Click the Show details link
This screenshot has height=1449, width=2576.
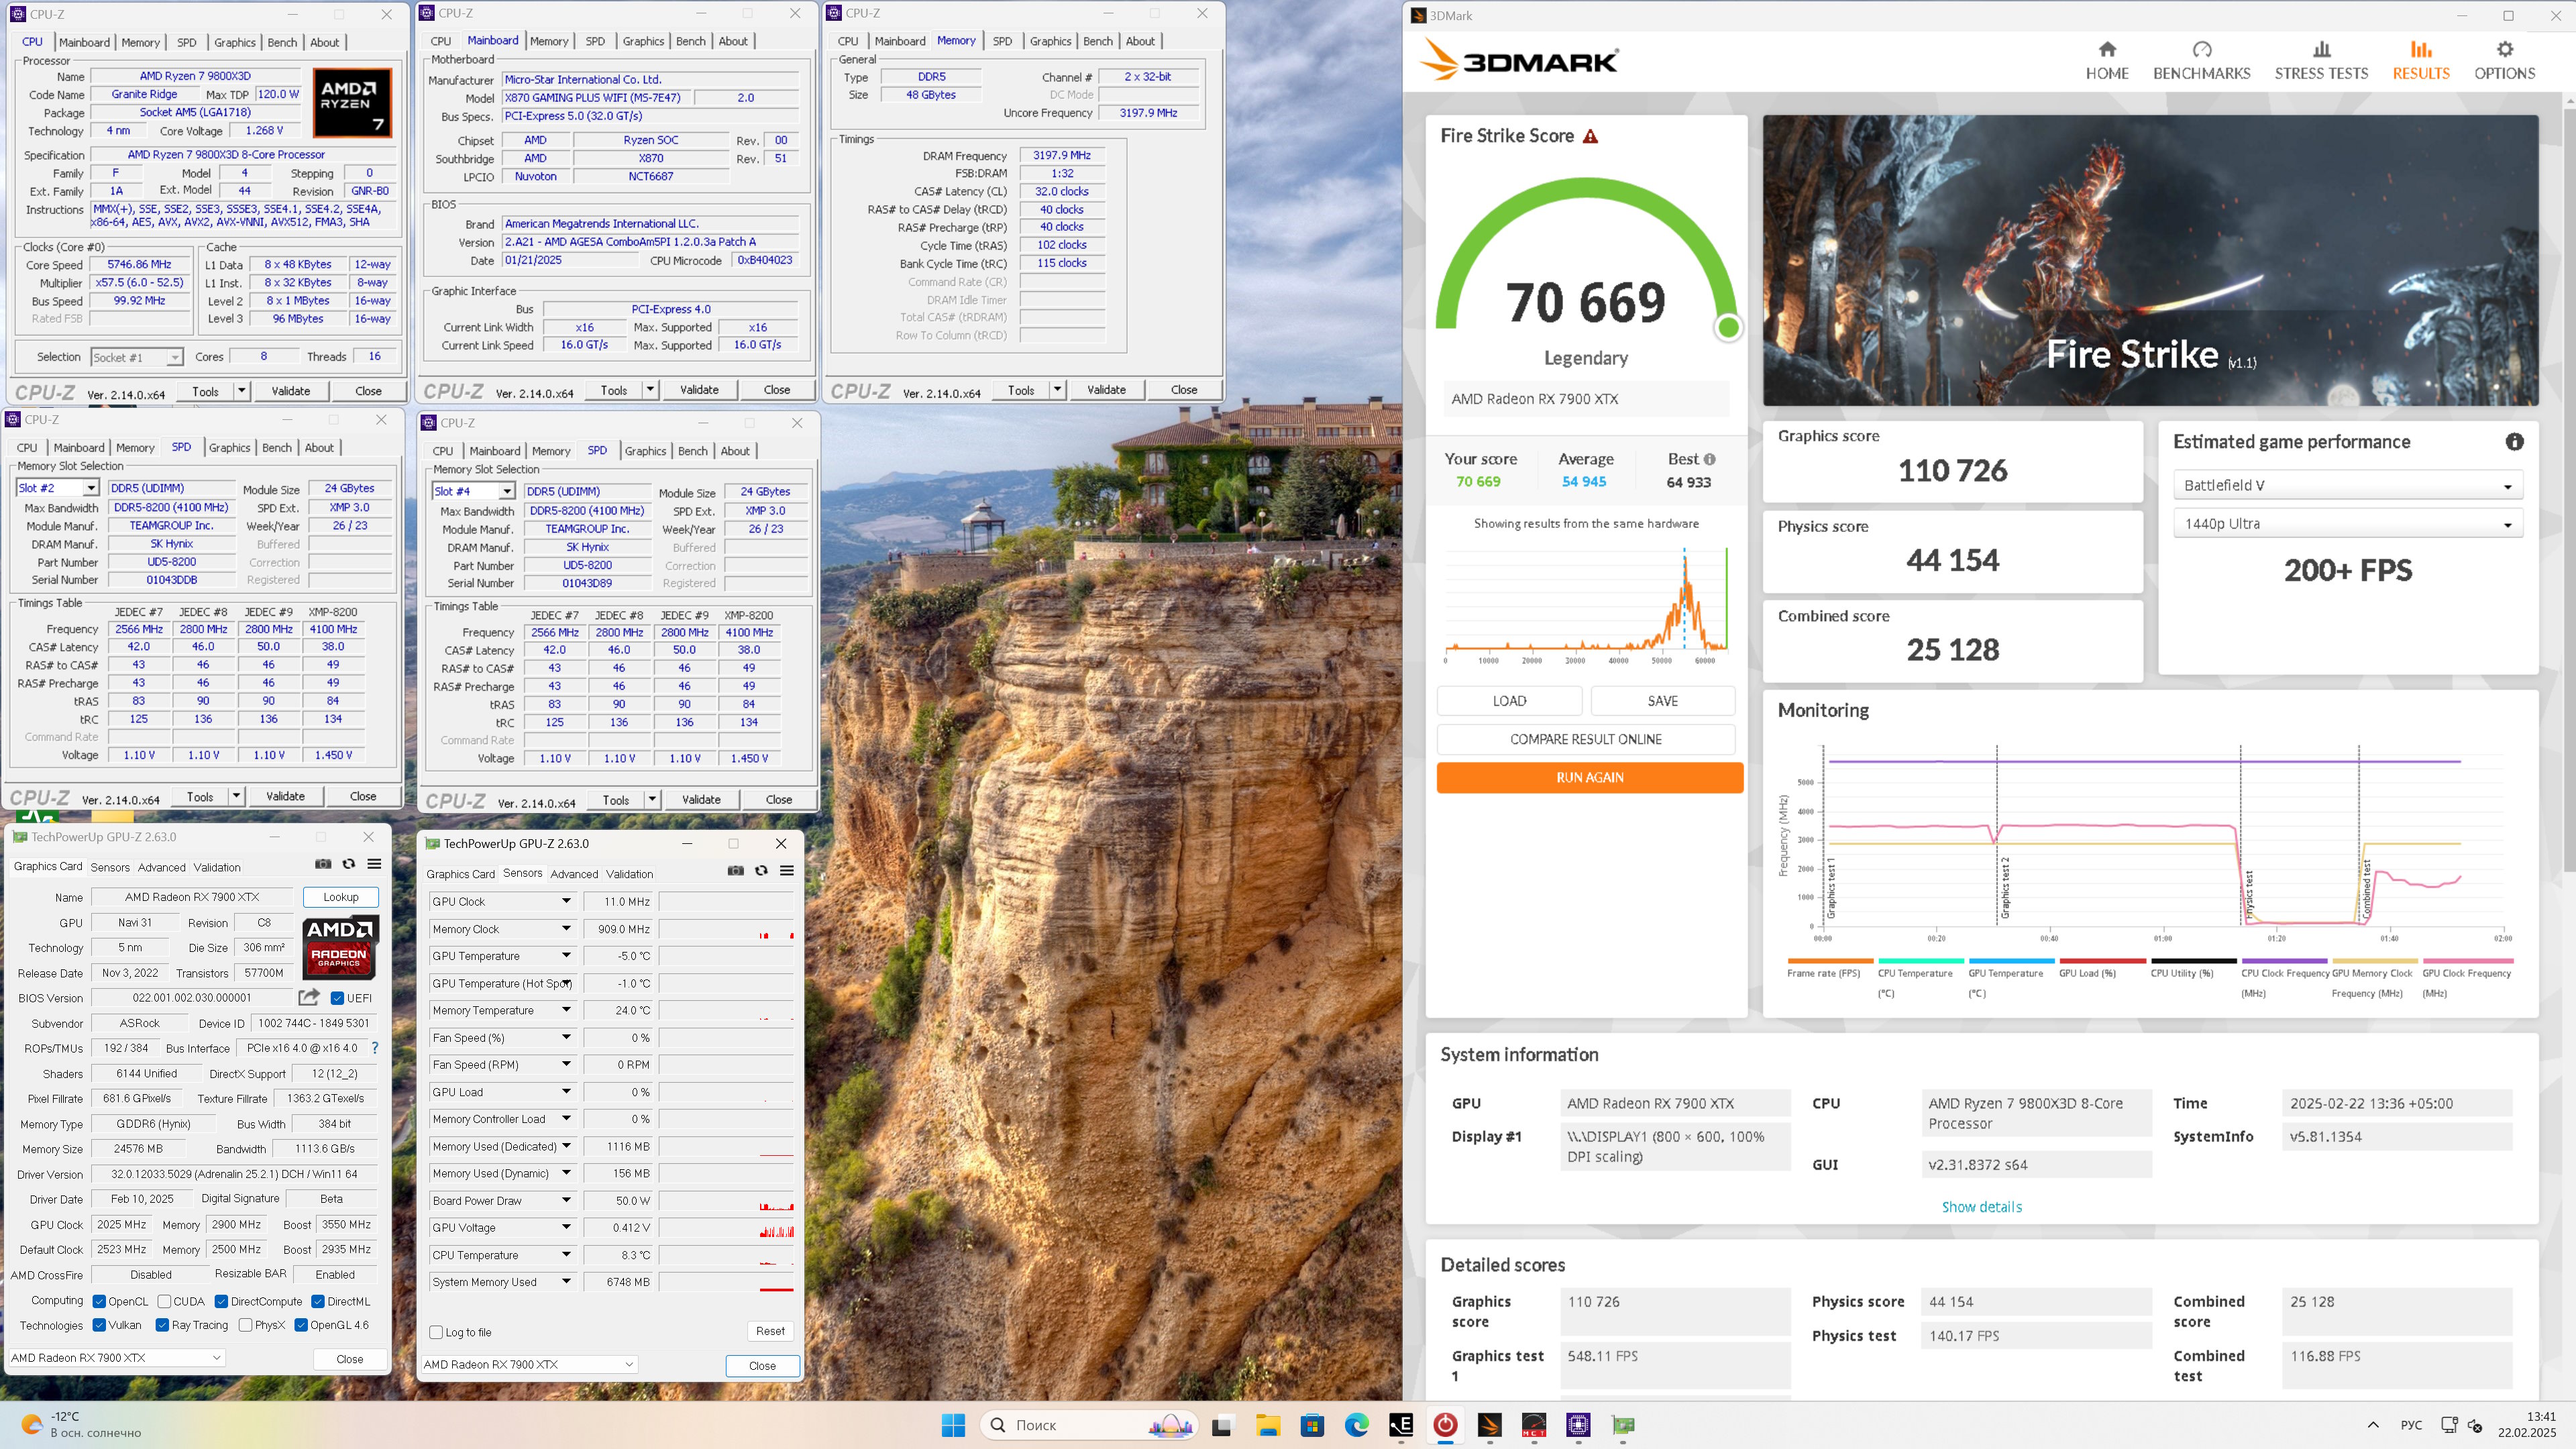click(x=1981, y=1207)
